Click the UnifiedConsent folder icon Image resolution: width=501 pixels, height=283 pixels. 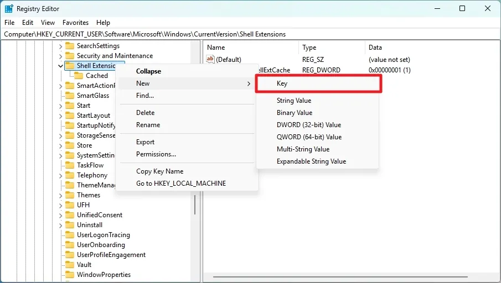(70, 215)
